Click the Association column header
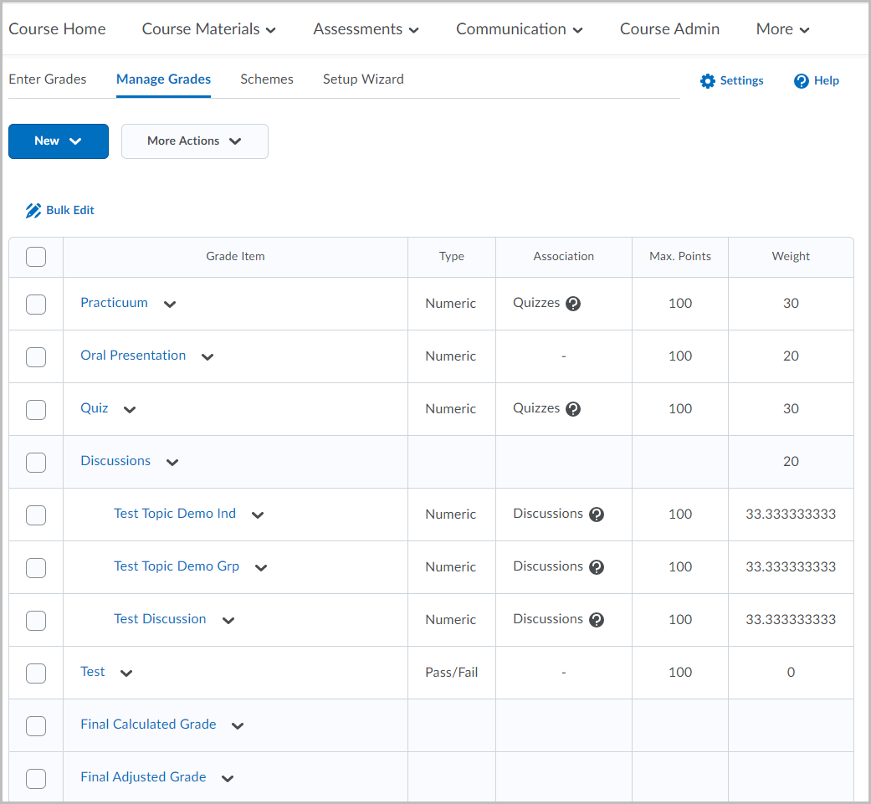The height and width of the screenshot is (804, 871). (x=563, y=257)
